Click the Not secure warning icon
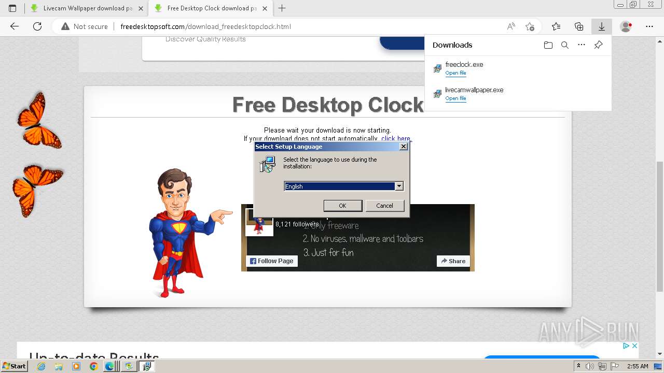 [65, 26]
